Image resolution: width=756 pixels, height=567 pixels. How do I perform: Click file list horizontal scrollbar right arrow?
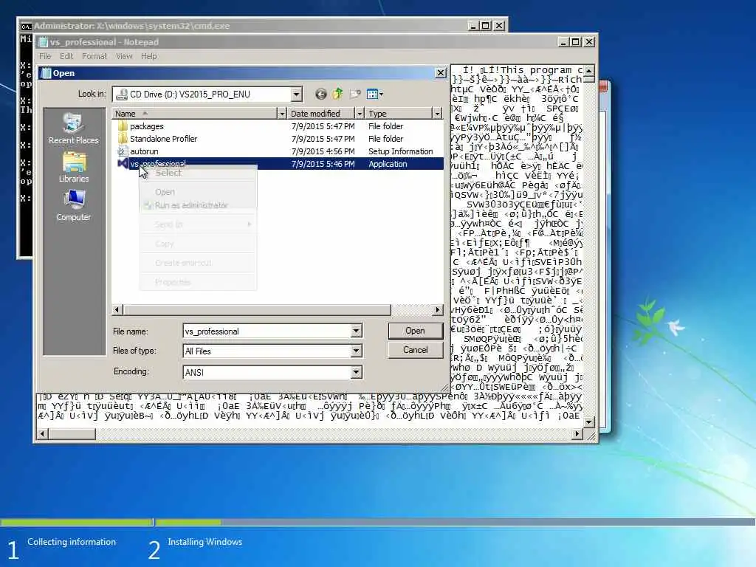coord(437,309)
